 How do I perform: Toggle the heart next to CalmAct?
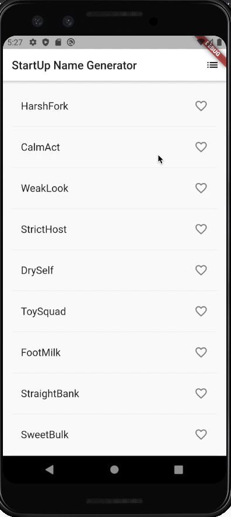click(201, 147)
